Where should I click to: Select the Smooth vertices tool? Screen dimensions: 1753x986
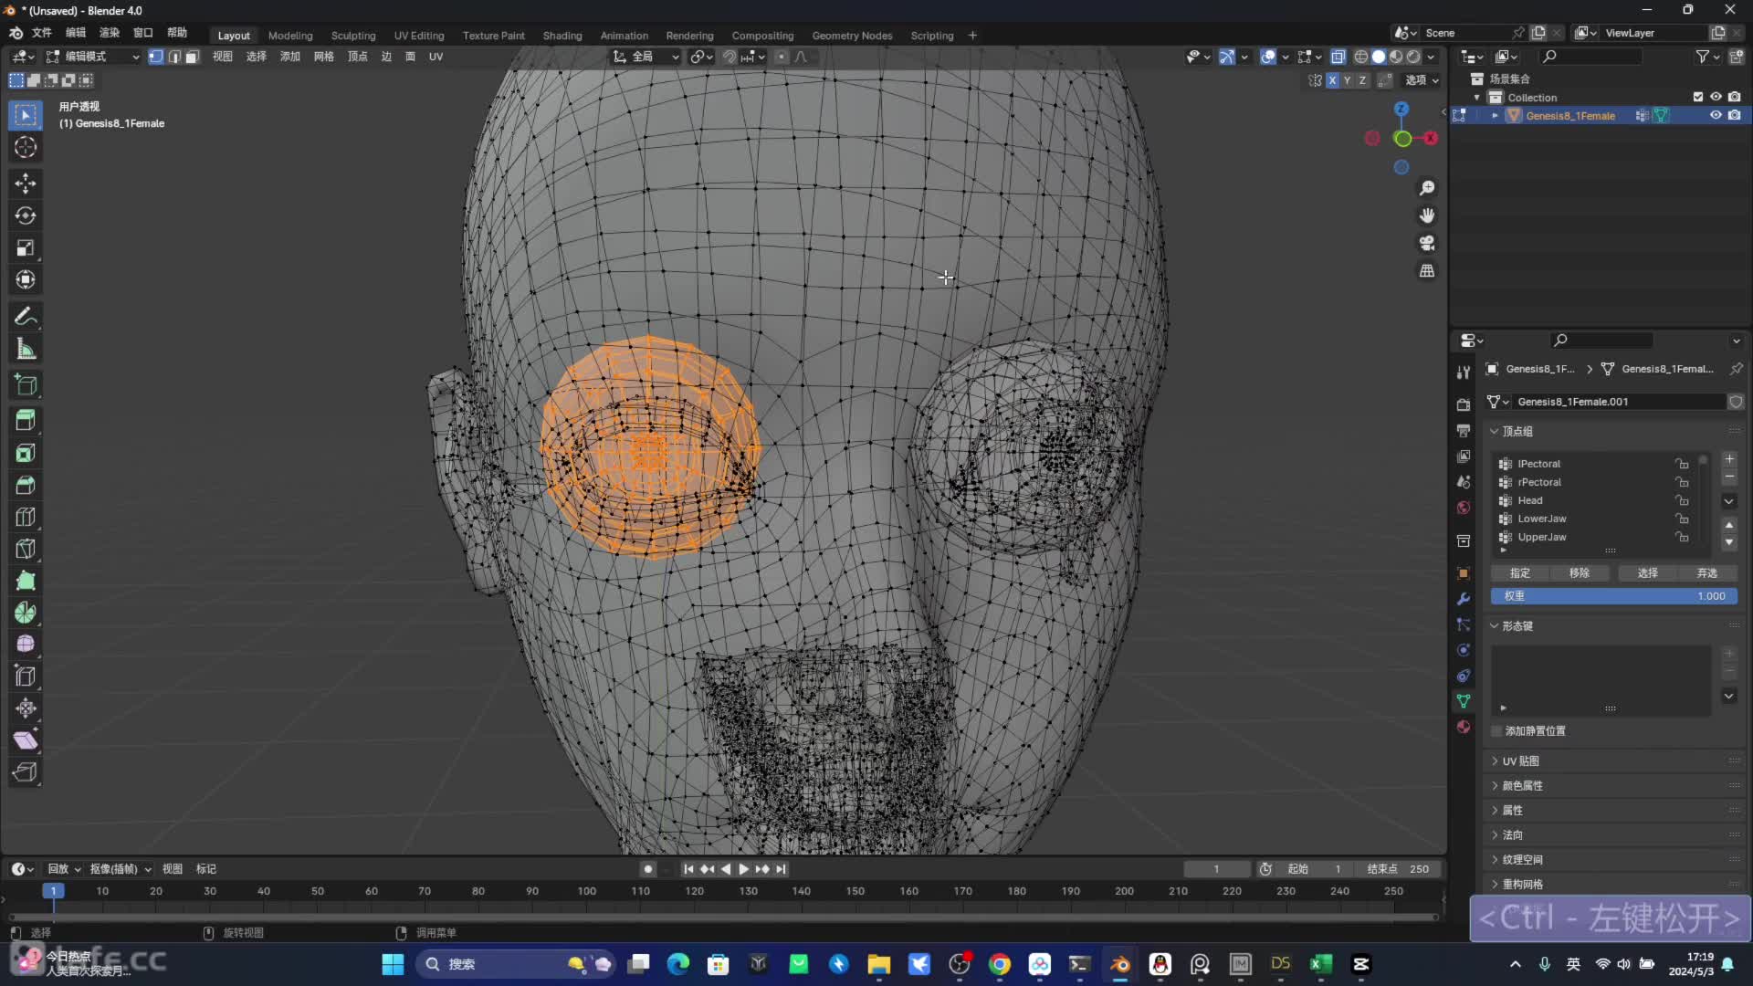(26, 645)
